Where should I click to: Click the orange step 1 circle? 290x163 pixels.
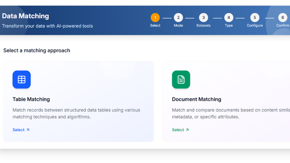(155, 17)
